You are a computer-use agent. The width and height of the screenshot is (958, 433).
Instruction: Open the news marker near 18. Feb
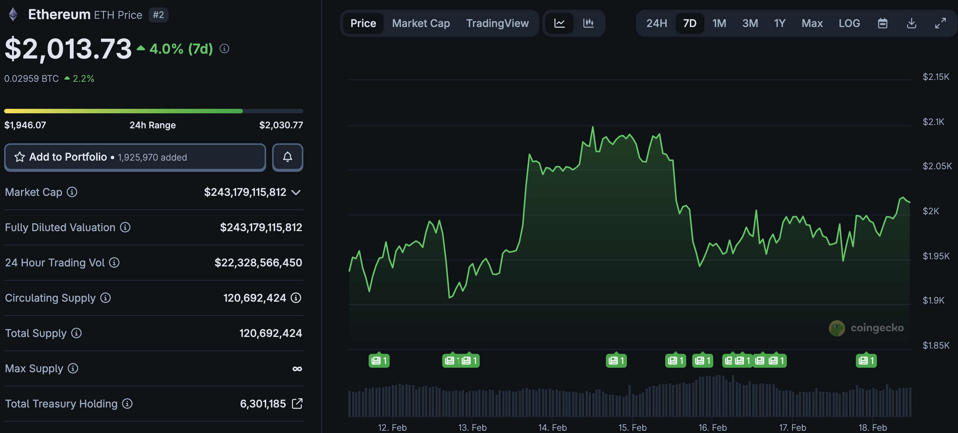pos(866,361)
